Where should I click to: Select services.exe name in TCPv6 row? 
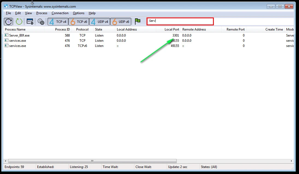point(17,46)
